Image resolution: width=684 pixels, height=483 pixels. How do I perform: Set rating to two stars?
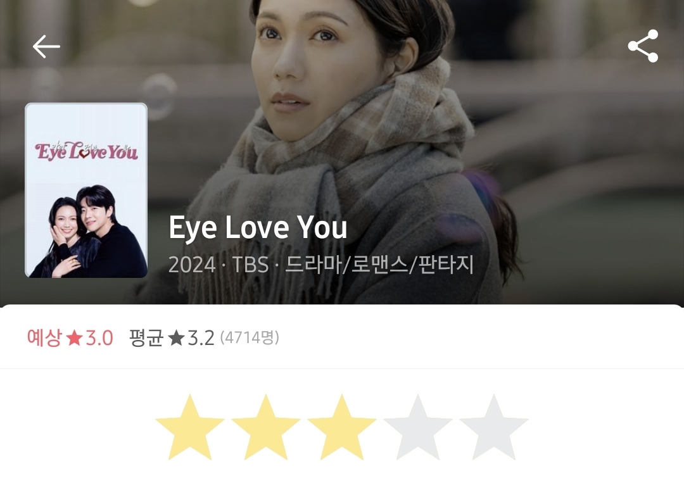[x=265, y=427]
